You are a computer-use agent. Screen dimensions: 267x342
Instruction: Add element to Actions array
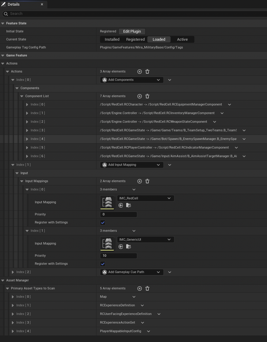point(139,72)
